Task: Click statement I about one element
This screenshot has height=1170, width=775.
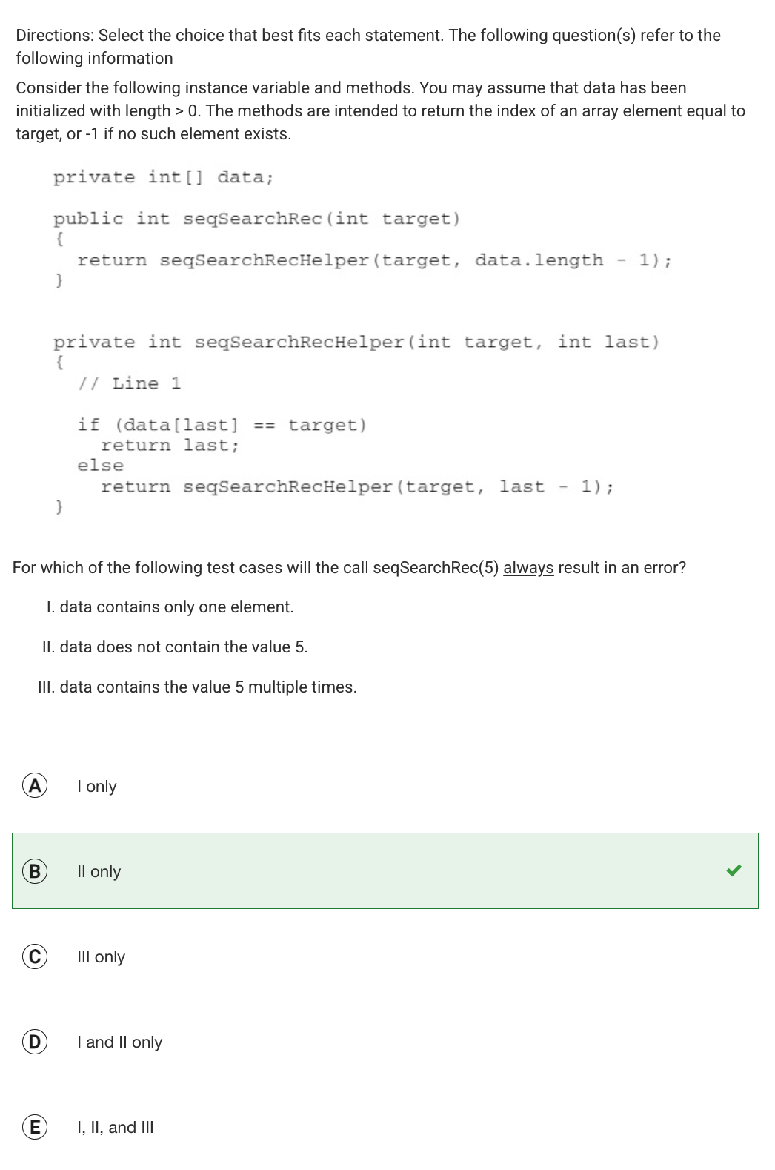Action: 170,607
